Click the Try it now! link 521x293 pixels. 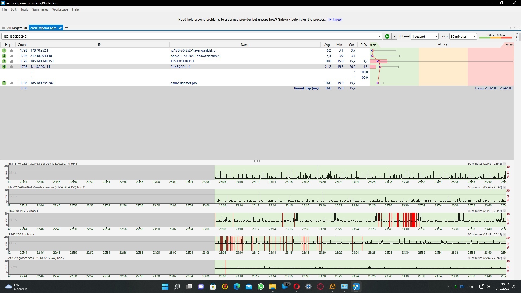pyautogui.click(x=335, y=20)
